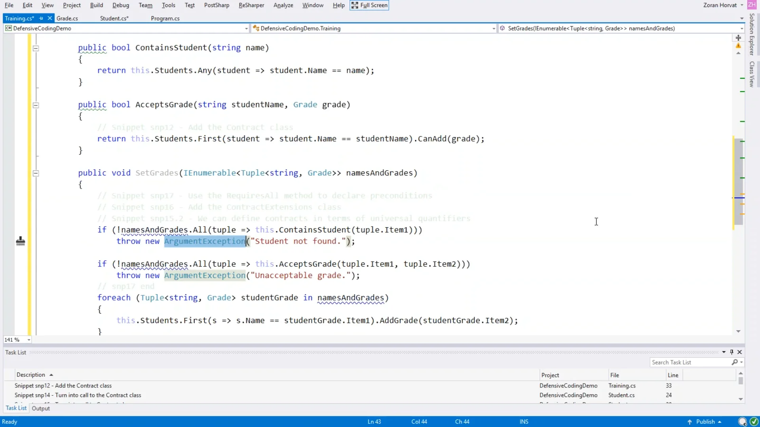Open the DefensiveCodingDemo project dropdown
The height and width of the screenshot is (427, 760).
click(246, 28)
